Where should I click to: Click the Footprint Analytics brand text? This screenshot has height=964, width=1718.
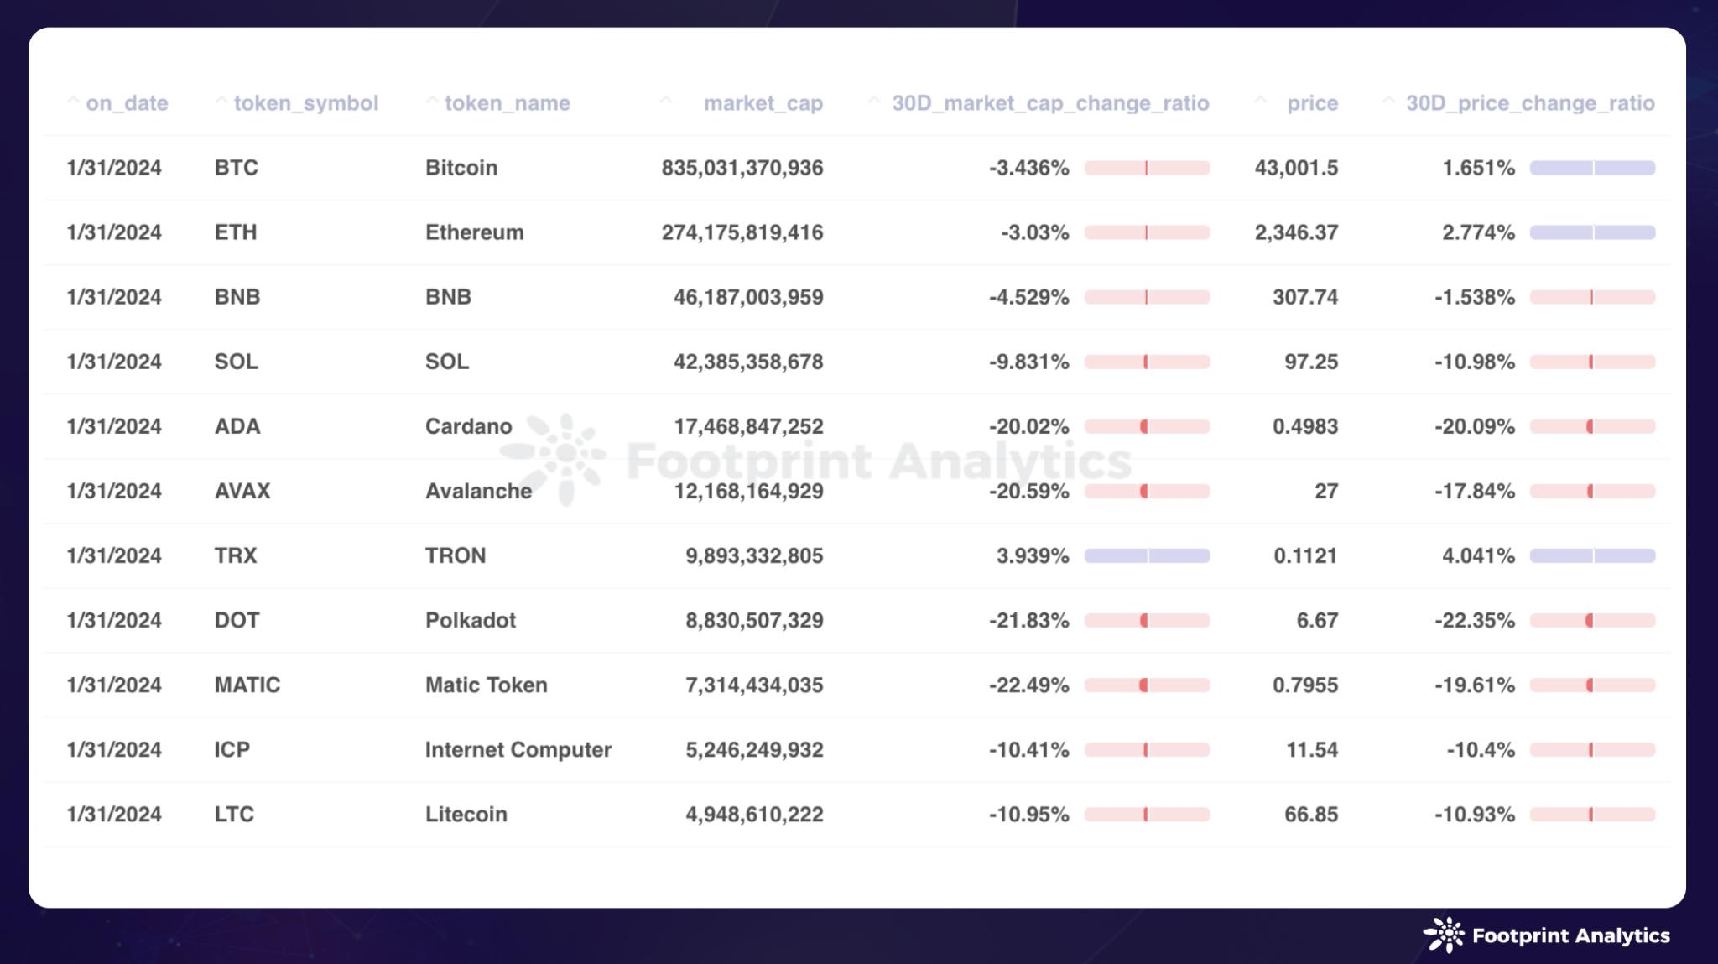pyautogui.click(x=1570, y=935)
